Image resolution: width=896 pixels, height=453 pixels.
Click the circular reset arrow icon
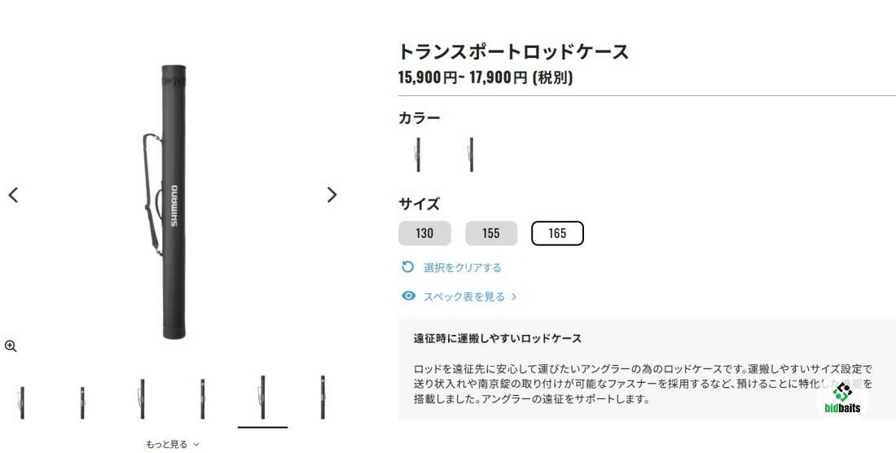tap(407, 266)
